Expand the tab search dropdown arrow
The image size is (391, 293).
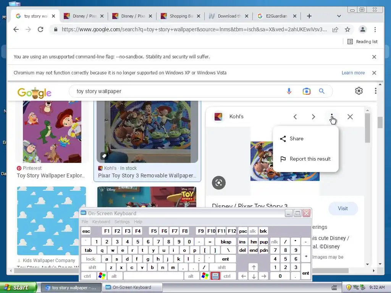[339, 16]
